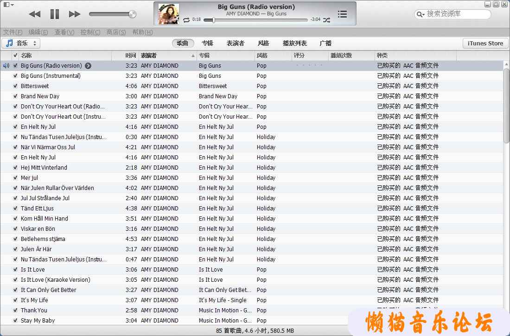Pause the current song
The height and width of the screenshot is (336, 510).
(x=55, y=14)
